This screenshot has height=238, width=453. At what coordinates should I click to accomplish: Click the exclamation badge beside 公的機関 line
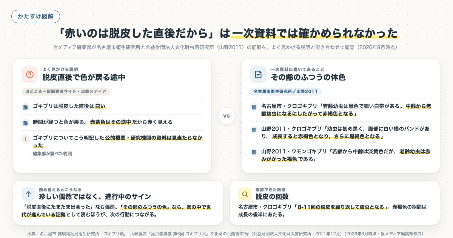click(25, 139)
